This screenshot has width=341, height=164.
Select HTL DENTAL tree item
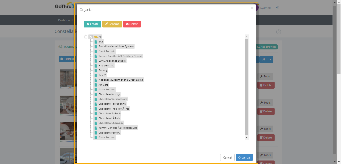click(106, 65)
